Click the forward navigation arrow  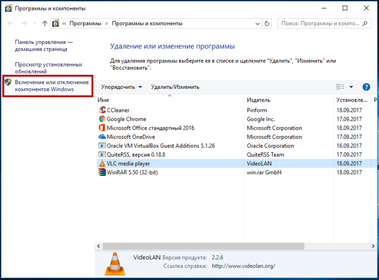24,23
